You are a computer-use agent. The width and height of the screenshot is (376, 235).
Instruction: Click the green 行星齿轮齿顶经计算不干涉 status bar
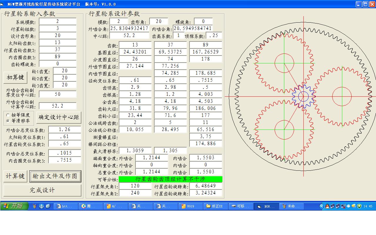170,179
